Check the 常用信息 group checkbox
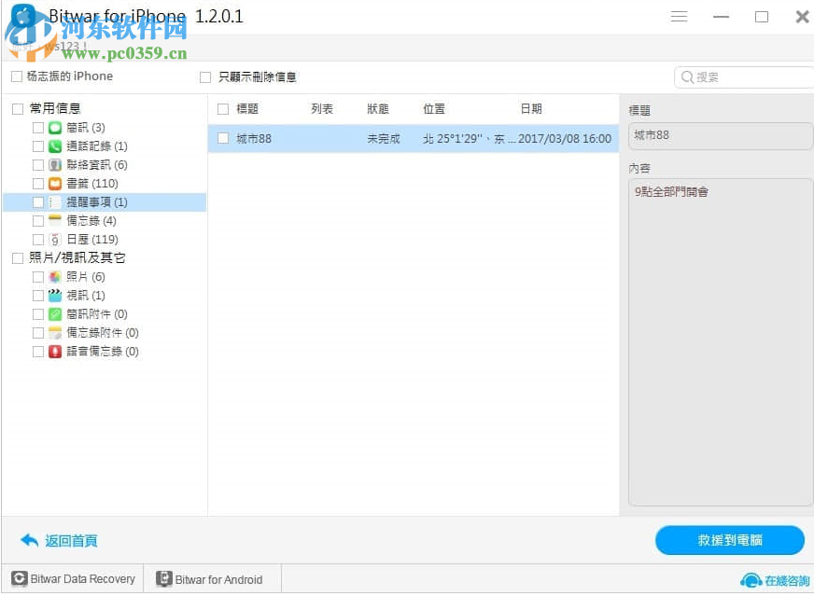 tap(17, 108)
